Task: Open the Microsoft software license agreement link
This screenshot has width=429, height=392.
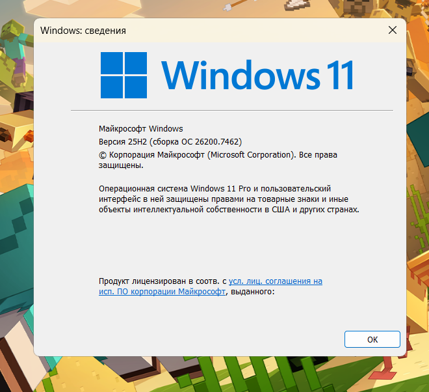Action: [x=211, y=287]
